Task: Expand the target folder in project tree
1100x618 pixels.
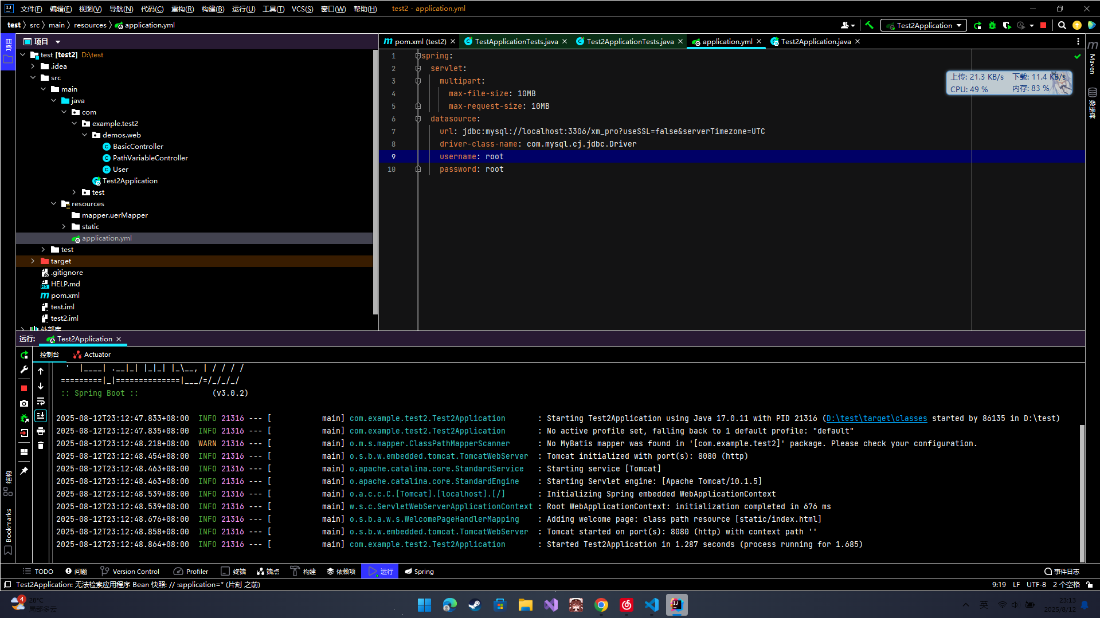Action: pyautogui.click(x=33, y=261)
